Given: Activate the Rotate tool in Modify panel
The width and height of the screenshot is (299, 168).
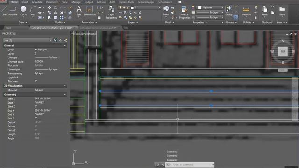Looking at the screenshot, I should pyautogui.click(x=55, y=7).
